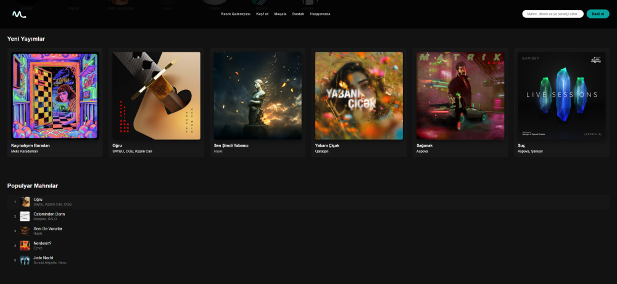
Task: Select the Jede Nacht song title
Action: (43, 258)
